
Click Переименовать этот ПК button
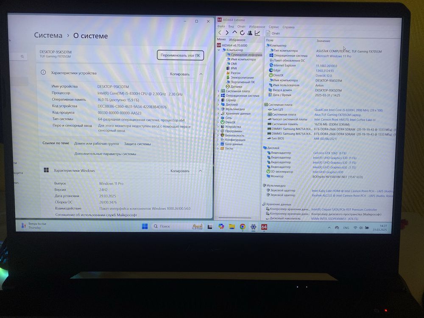tap(180, 55)
